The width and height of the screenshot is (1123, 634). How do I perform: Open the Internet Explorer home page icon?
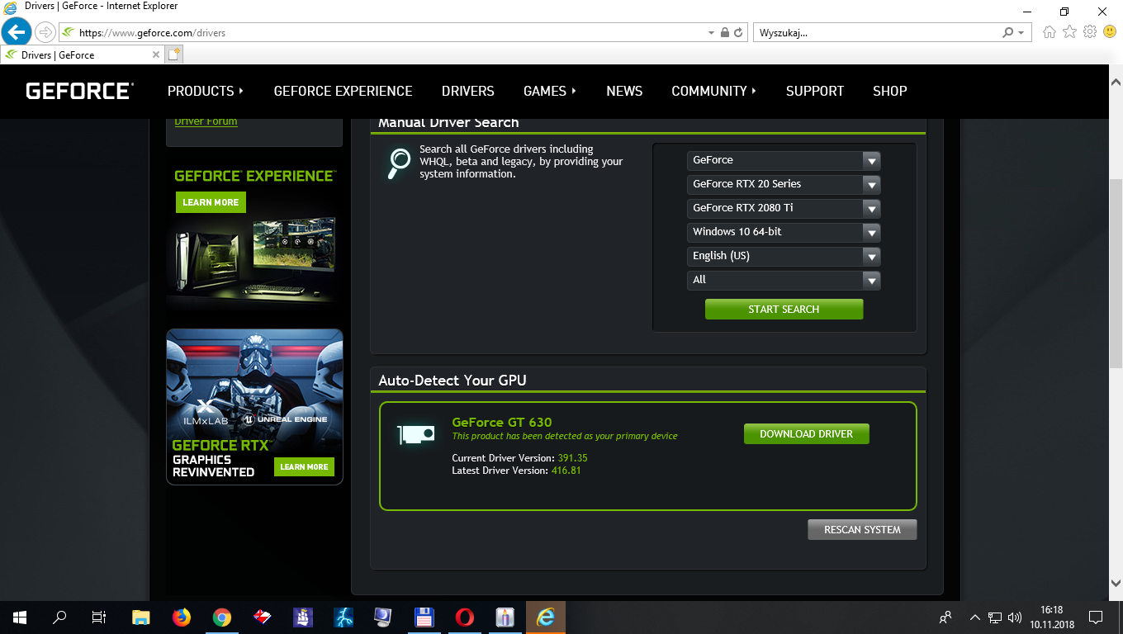pyautogui.click(x=1050, y=32)
